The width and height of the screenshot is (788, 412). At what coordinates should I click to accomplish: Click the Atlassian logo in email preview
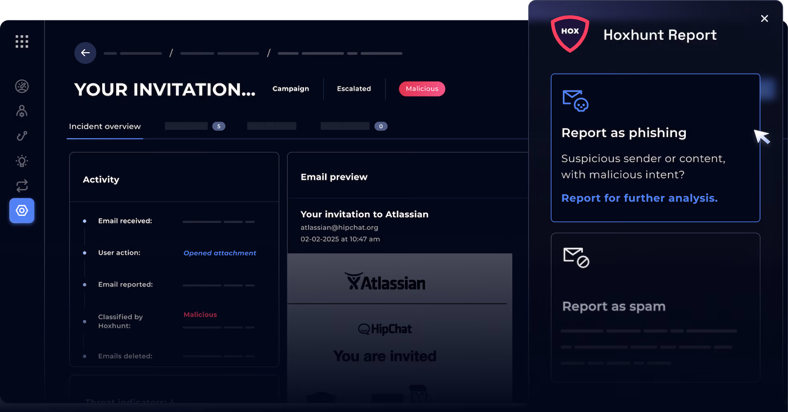[x=385, y=281]
